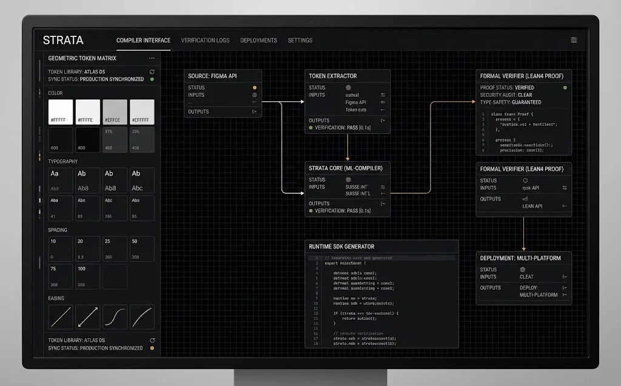Open the Geometric Token Matrix more options menu

point(152,58)
